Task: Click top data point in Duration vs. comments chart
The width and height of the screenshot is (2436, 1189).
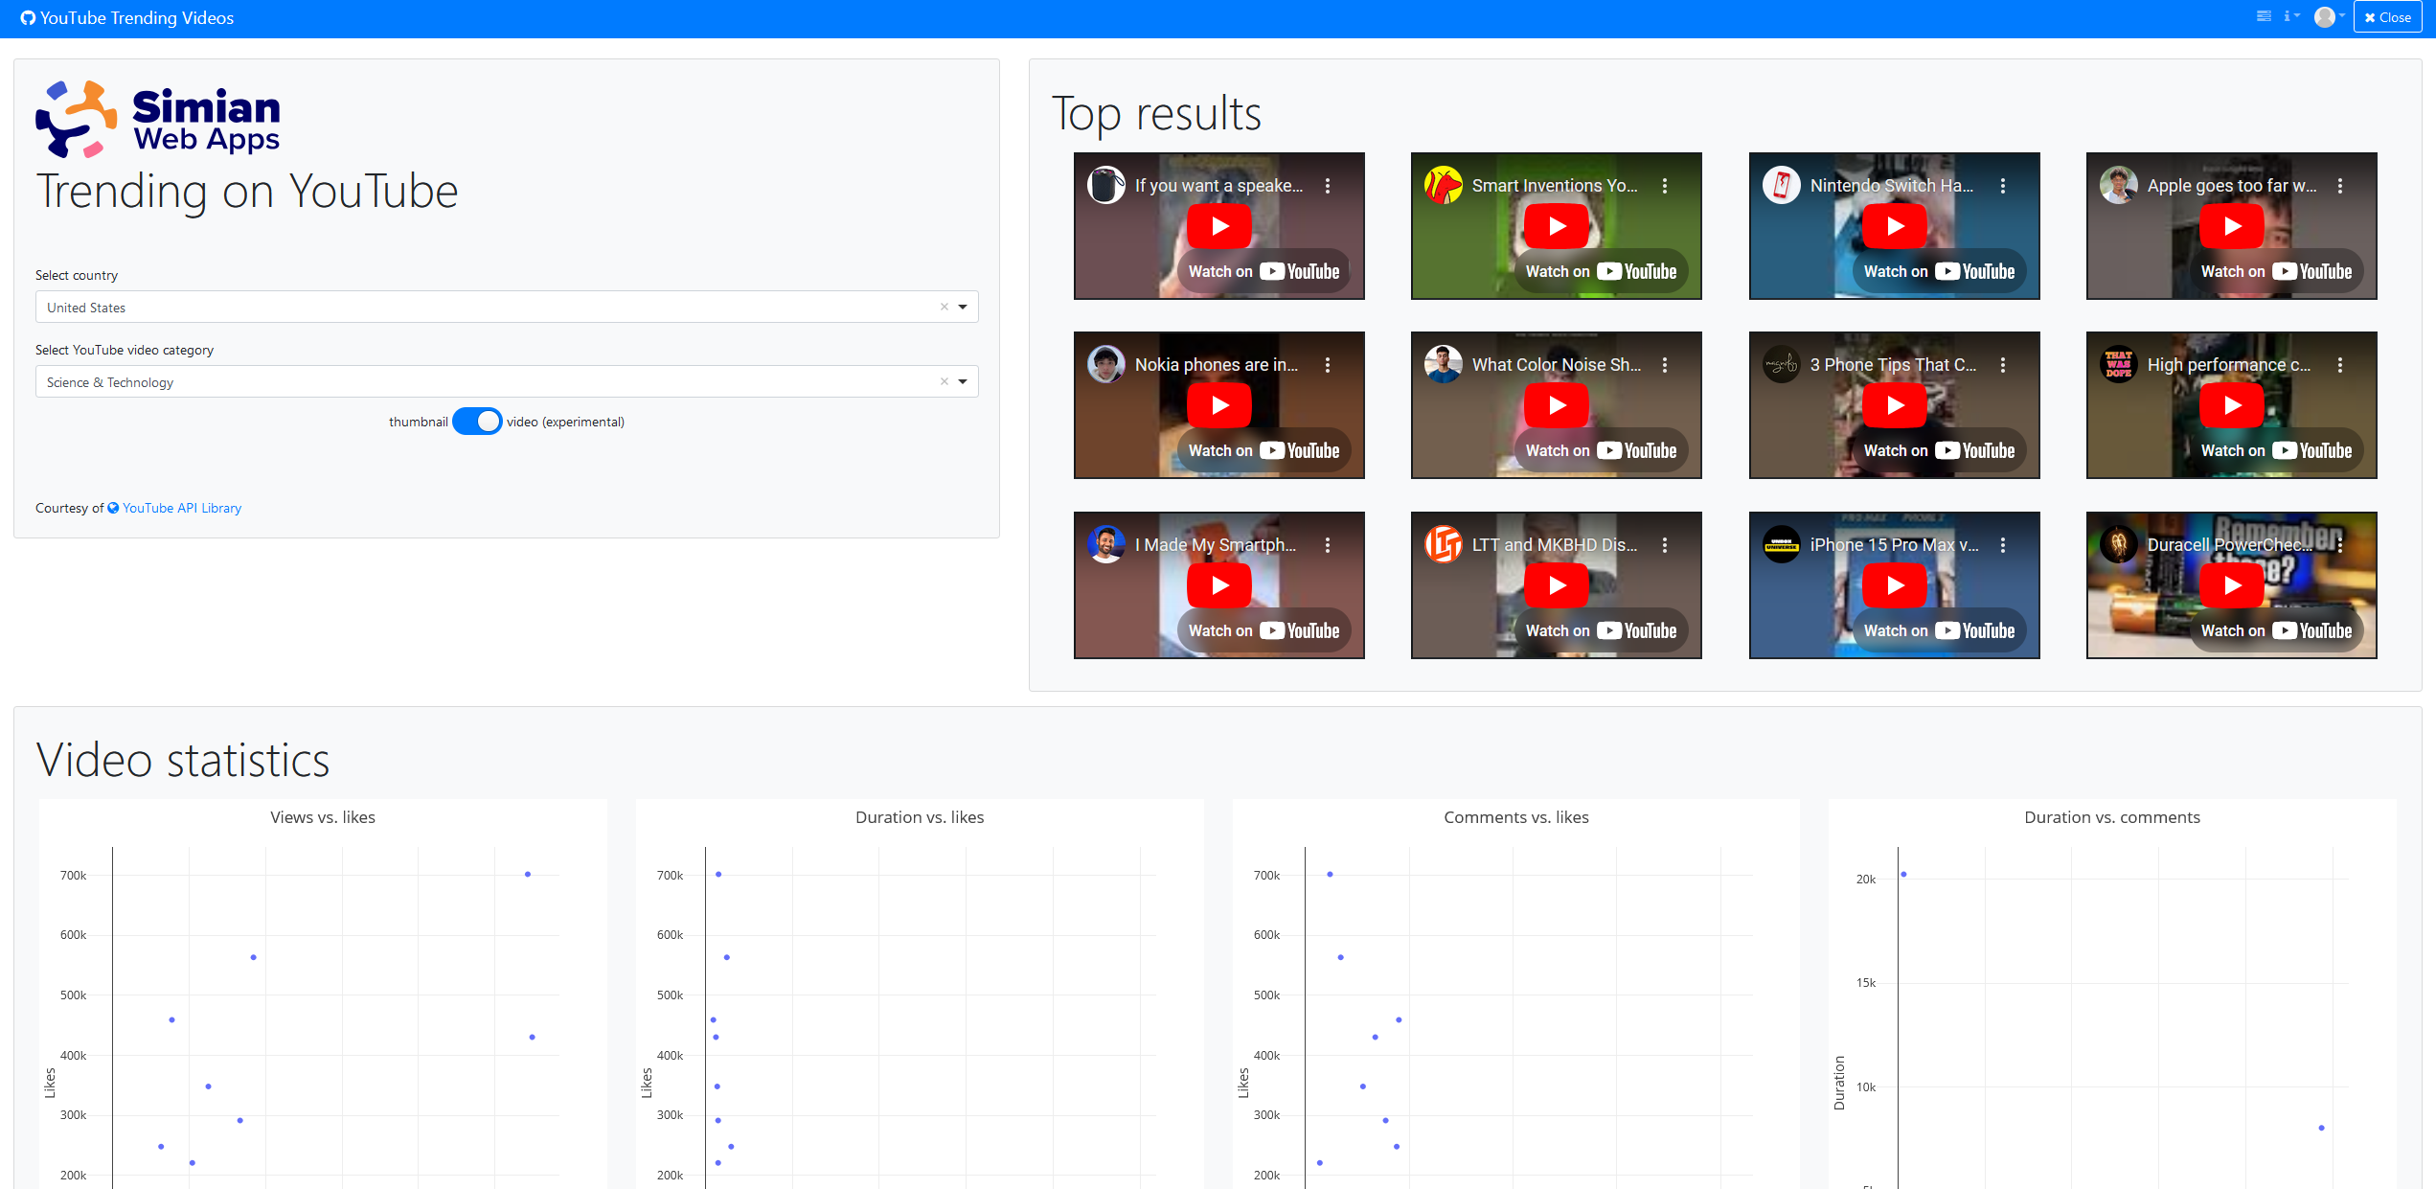Action: [1903, 874]
